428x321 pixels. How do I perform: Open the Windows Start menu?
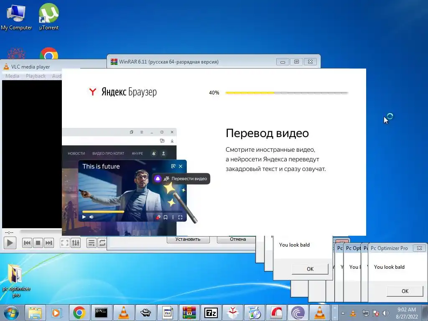pos(11,313)
